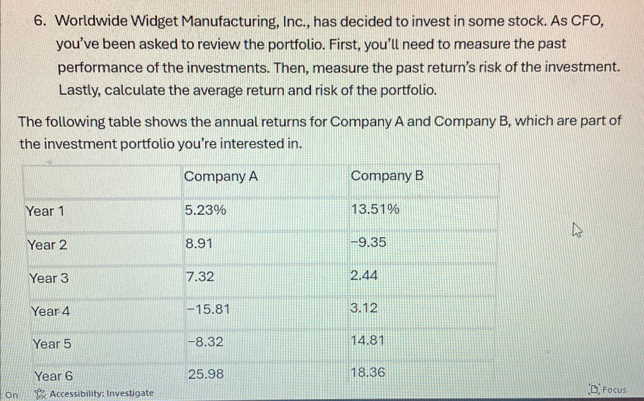
Task: Open 'Accessibility: Investigate' from status bar
Action: pos(103,393)
